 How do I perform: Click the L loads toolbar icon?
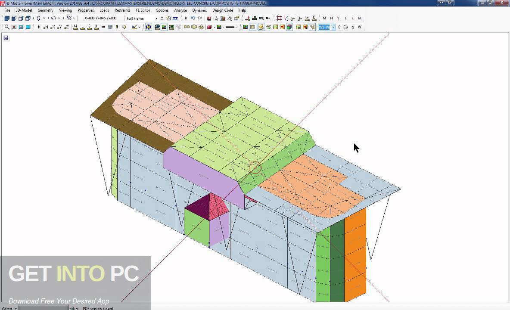83,27
